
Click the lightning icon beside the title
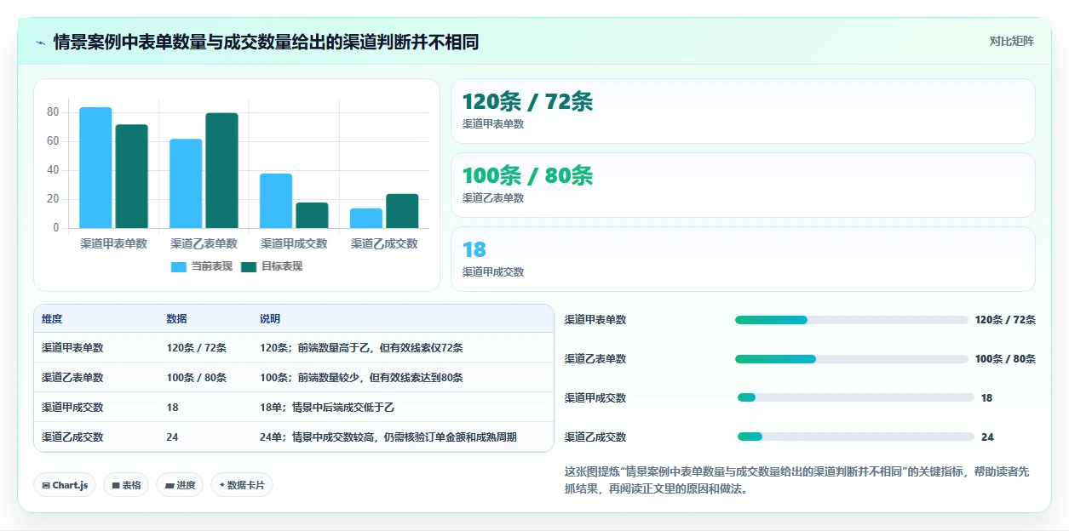pos(40,42)
